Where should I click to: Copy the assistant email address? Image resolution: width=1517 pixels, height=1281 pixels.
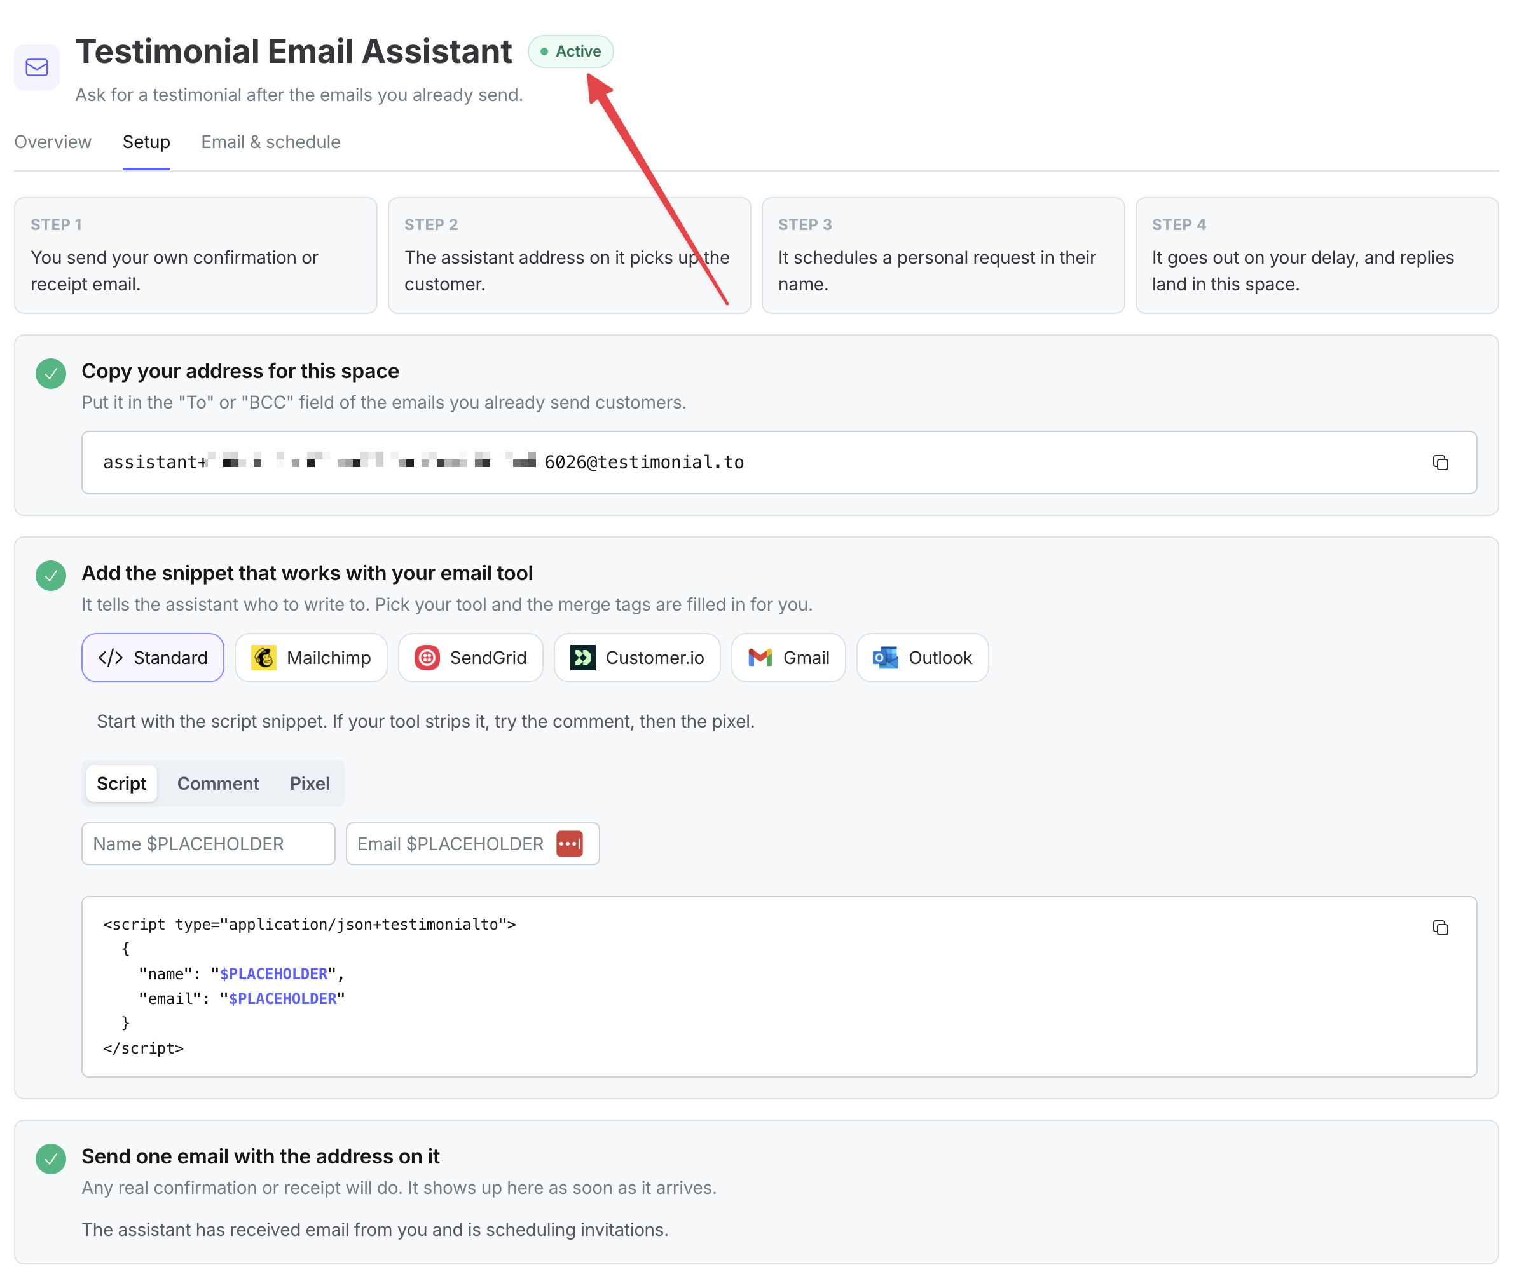click(x=1440, y=463)
